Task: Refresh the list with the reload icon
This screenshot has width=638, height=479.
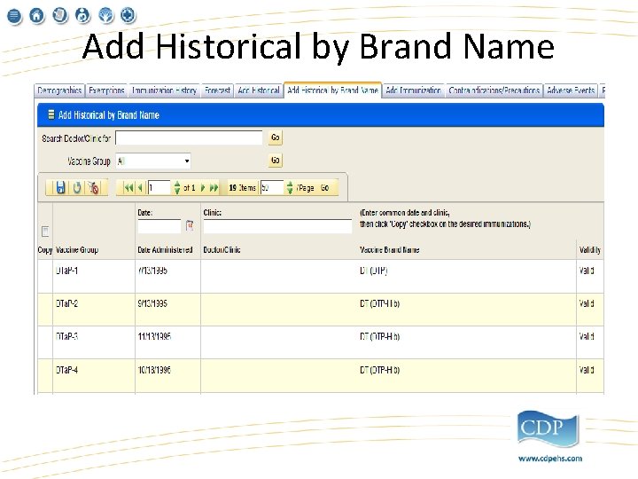Action: click(x=77, y=188)
